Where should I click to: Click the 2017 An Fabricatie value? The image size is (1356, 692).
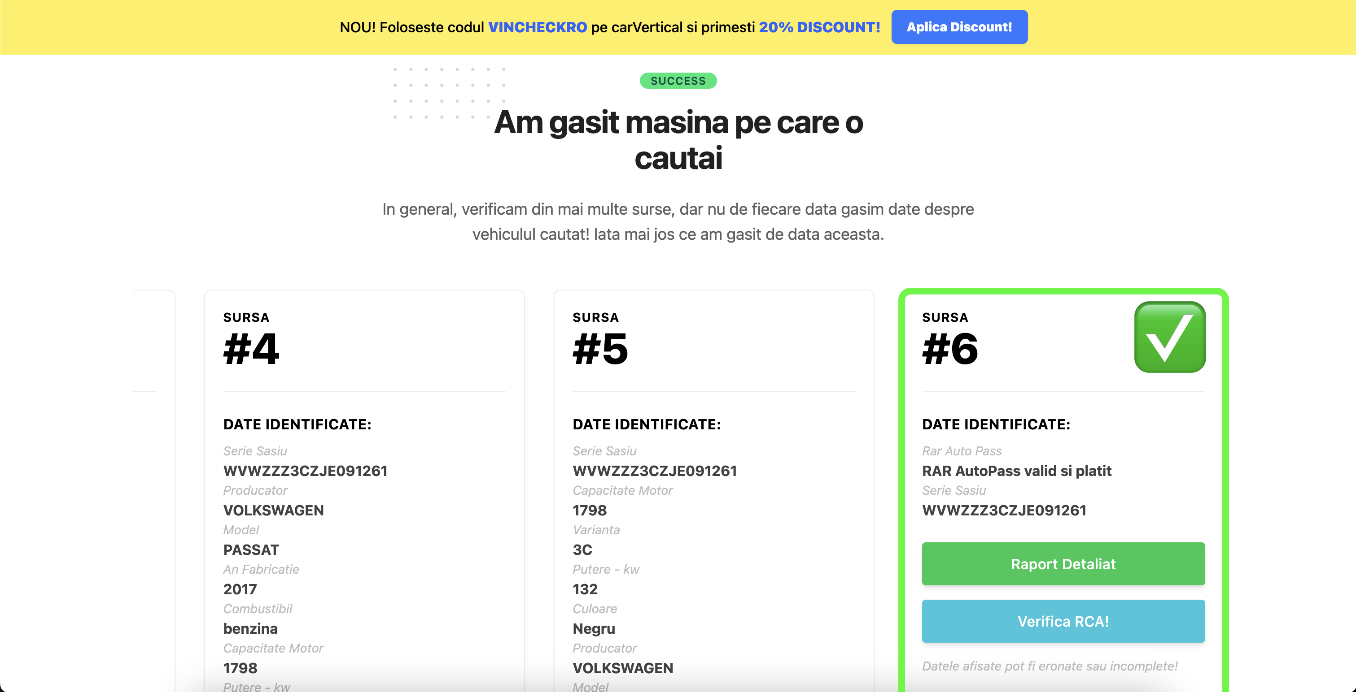pos(240,589)
